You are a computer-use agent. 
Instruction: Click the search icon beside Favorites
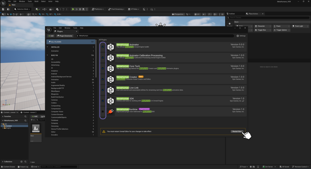pyautogui.click(x=25, y=116)
